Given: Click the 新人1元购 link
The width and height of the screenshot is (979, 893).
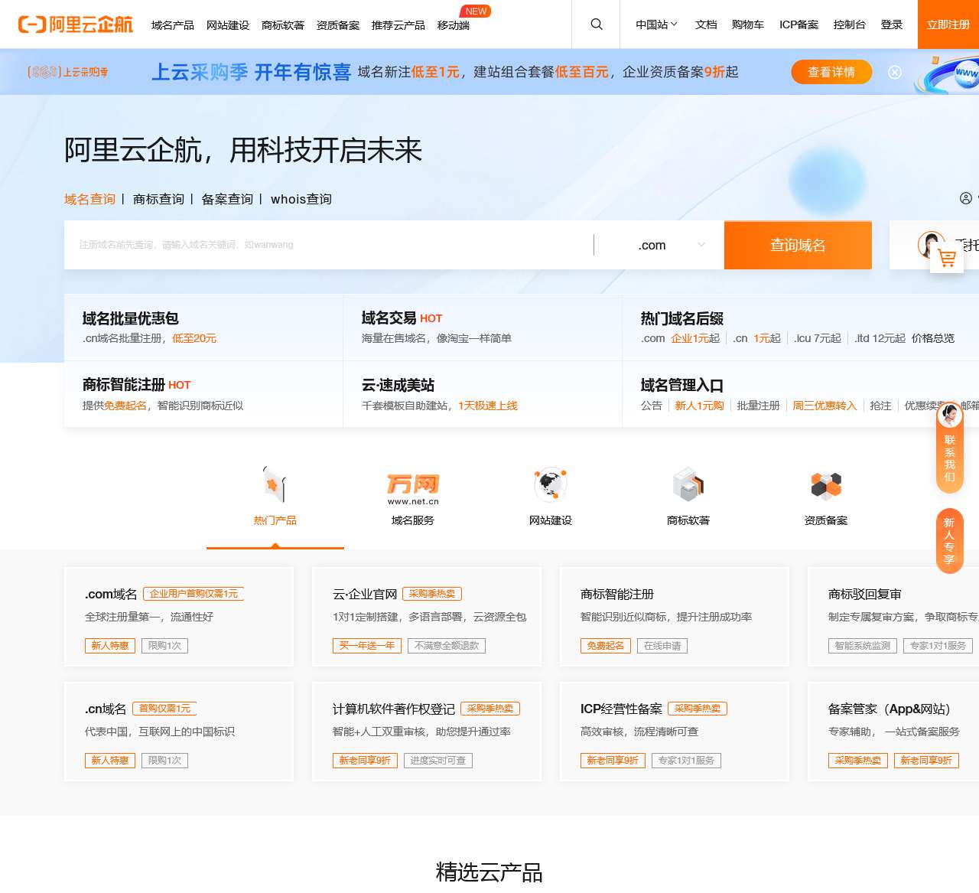Looking at the screenshot, I should (699, 406).
